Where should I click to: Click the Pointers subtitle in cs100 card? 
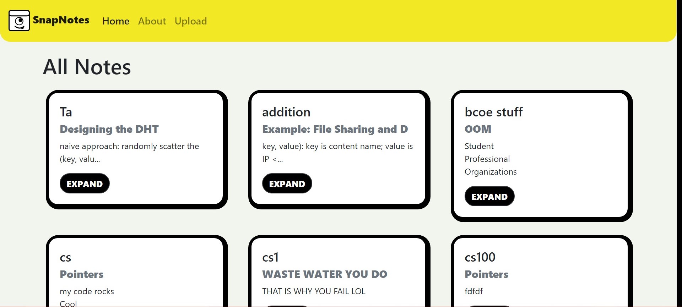[487, 274]
